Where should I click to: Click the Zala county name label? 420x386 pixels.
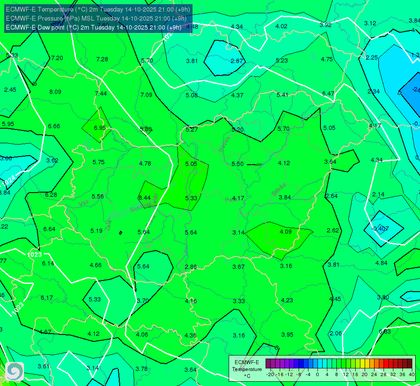coord(108,225)
